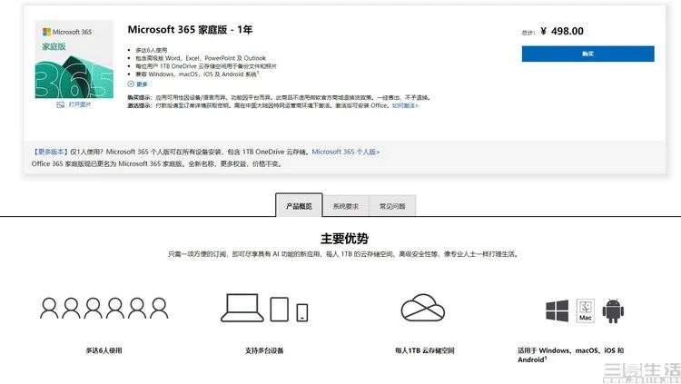Click the 主要优势 heading
The height and width of the screenshot is (384, 681).
(344, 238)
